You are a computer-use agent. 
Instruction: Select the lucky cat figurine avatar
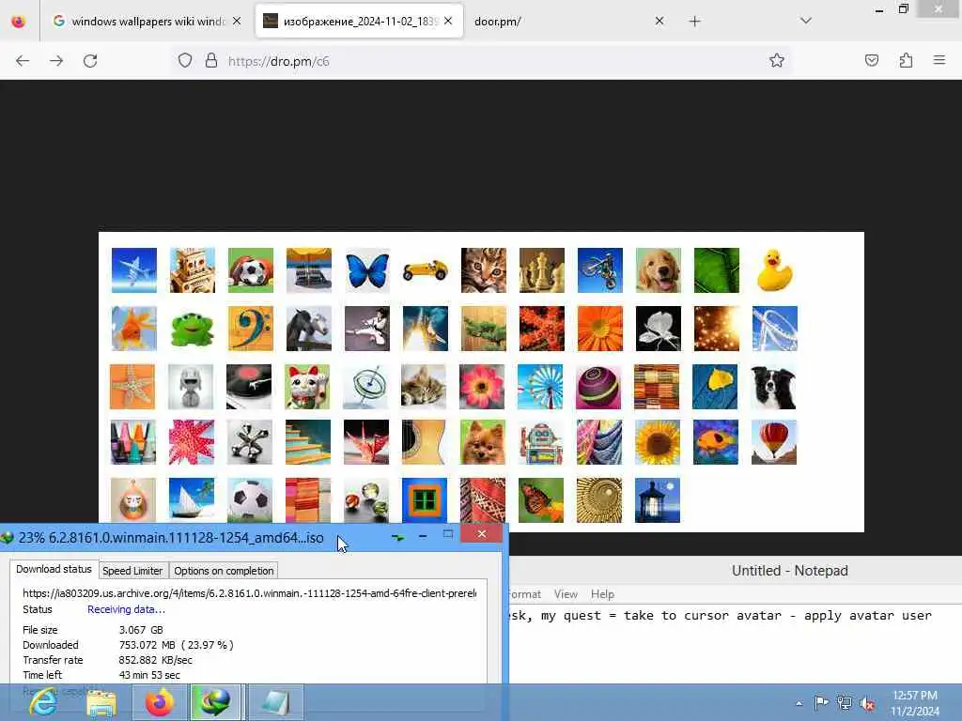[307, 387]
